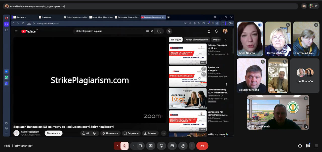Select Бендюг Микола's video tile
Screen dimensions: 322x152
[x=251, y=76]
